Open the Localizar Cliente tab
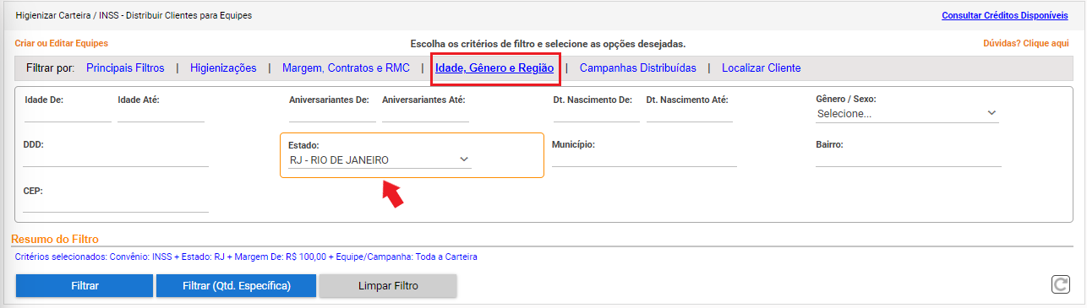1087x308 pixels. pyautogui.click(x=762, y=68)
